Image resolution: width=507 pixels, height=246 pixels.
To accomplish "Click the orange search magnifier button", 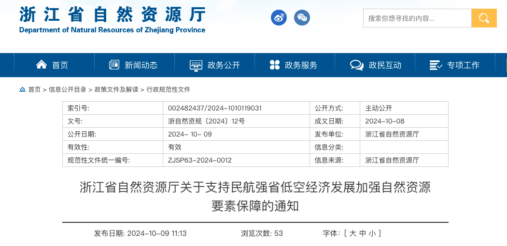I will click(484, 18).
